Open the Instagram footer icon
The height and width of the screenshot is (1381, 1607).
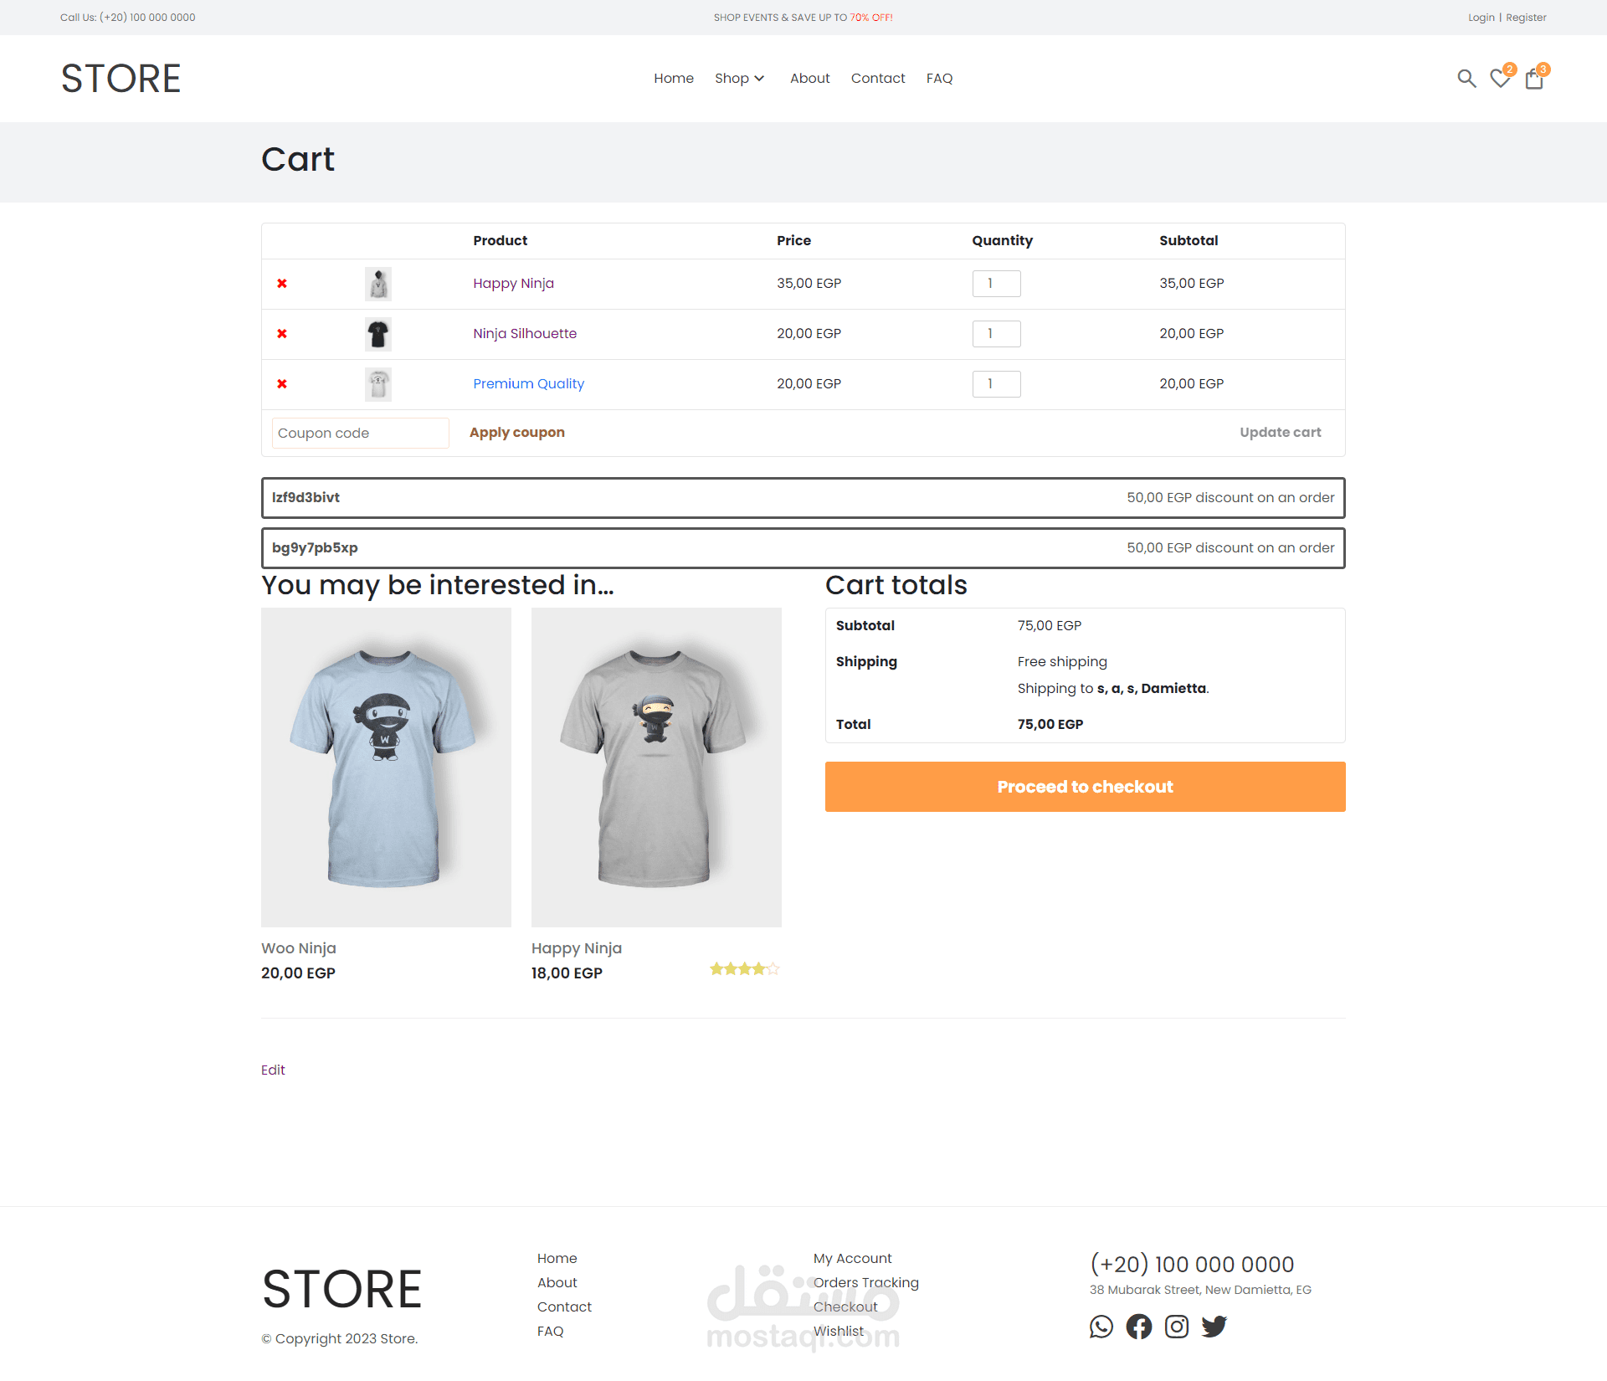[1177, 1327]
